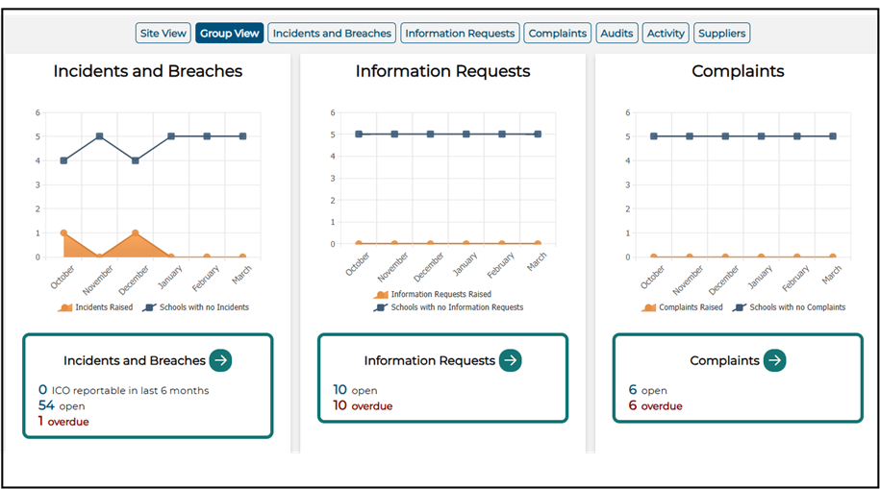Toggle Schools with no Complaints legend
Image resolution: width=880 pixels, height=489 pixels.
[740, 307]
